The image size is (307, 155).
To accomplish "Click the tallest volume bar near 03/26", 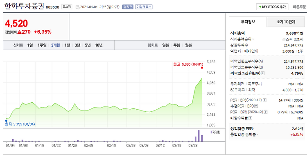I will coord(199,136).
